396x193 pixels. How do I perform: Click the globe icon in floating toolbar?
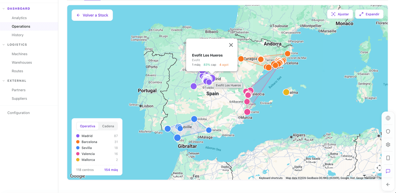point(388,118)
